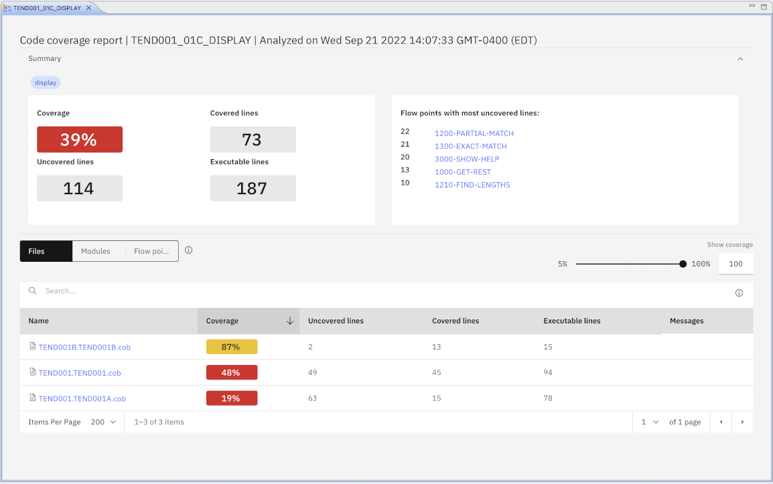The width and height of the screenshot is (773, 484).
Task: Open the 1200-PARTIAL-MATCH flow point link
Action: pos(474,133)
